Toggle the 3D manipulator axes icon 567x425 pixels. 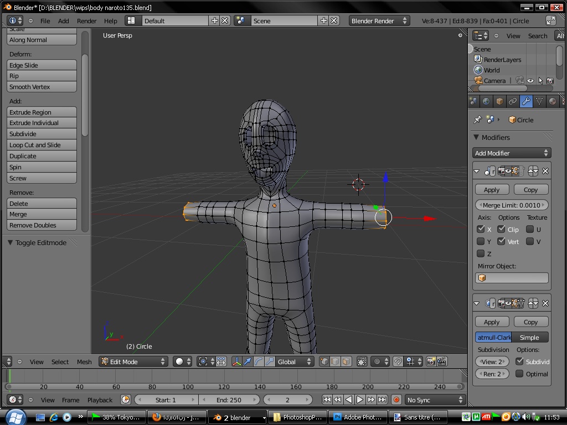(x=237, y=362)
